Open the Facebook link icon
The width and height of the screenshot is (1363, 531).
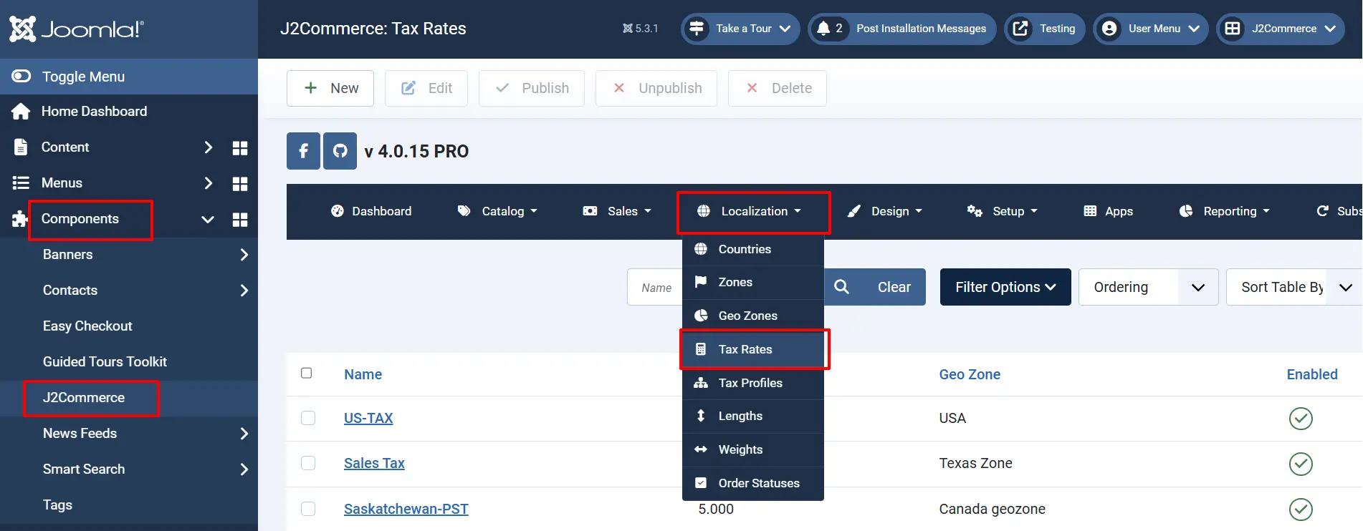(x=303, y=151)
